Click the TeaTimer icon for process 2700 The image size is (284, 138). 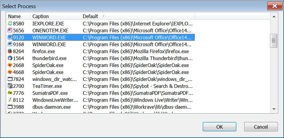tap(10, 86)
